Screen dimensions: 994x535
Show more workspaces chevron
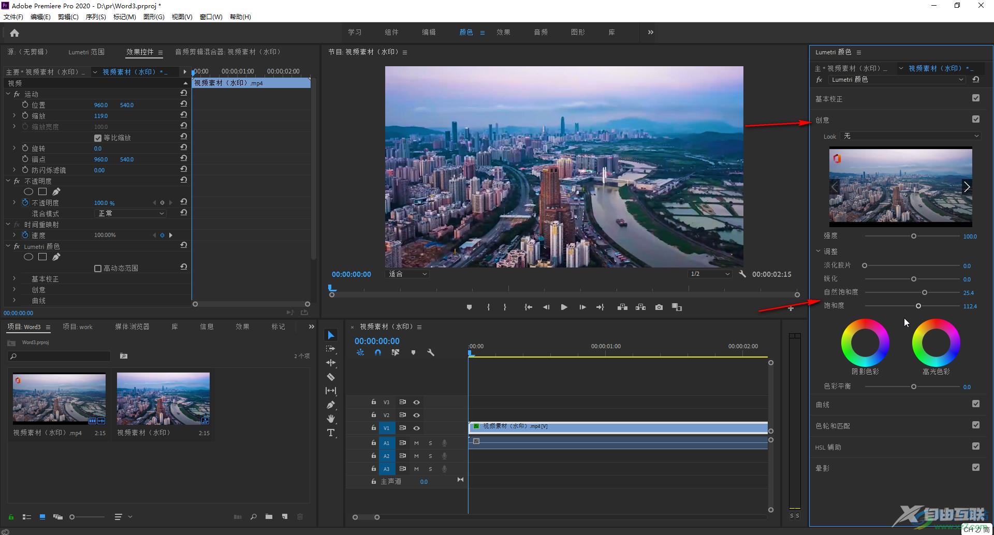click(x=651, y=33)
